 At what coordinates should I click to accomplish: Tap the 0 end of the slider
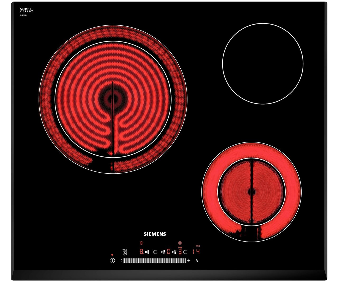point(121,261)
